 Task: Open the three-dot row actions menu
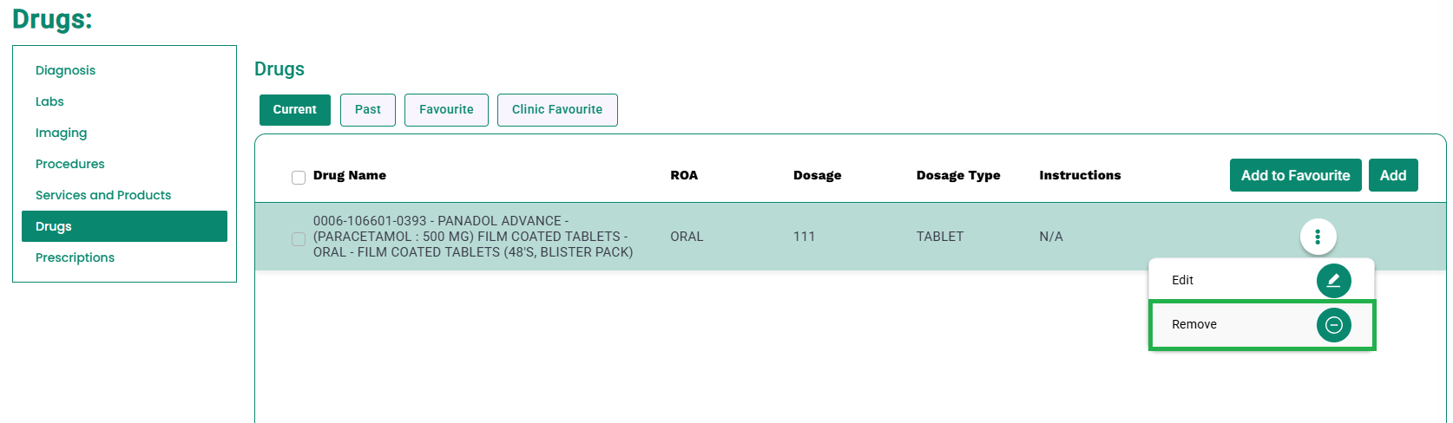(1318, 237)
